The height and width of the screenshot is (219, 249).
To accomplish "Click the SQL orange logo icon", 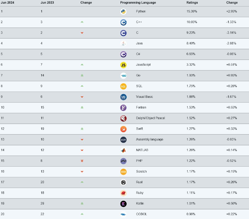I will coord(123,86).
